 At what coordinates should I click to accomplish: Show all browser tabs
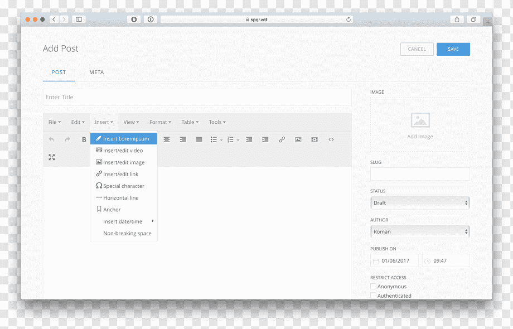click(x=473, y=20)
